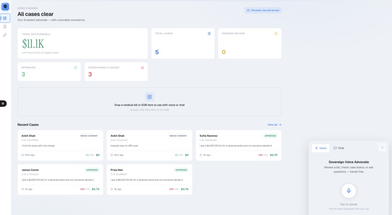Viewport: 392px width, 215px height.
Task: Click the 20m ago timestamp
Action: coord(30,155)
